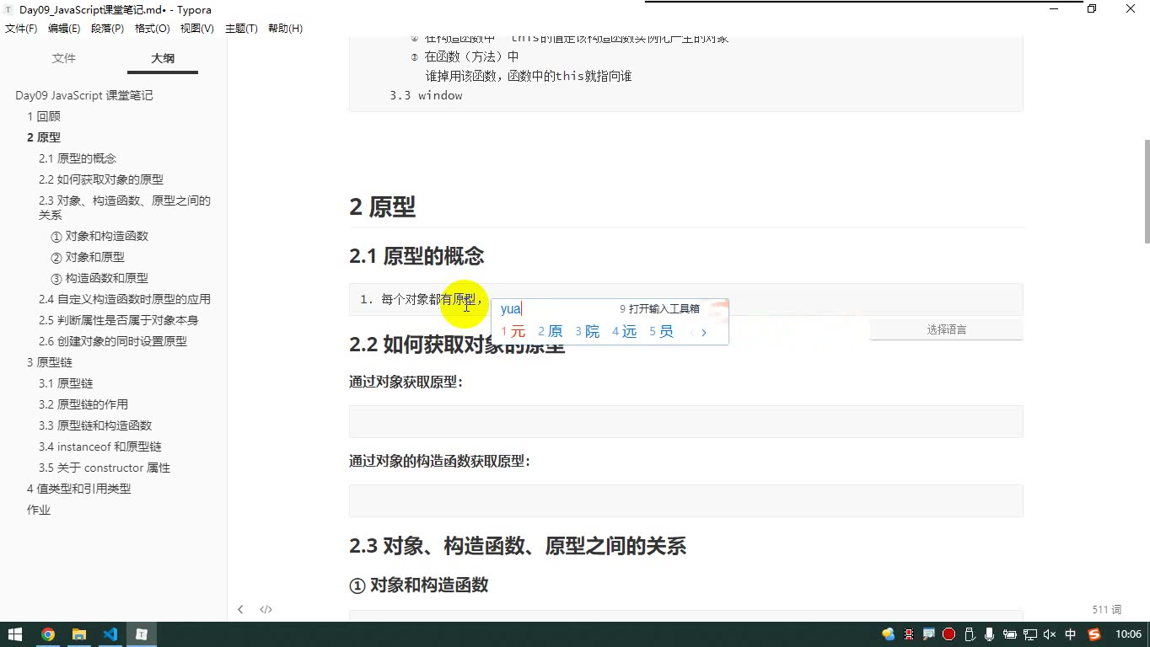1150x647 pixels.
Task: Open the Windows Start menu
Action: [15, 634]
